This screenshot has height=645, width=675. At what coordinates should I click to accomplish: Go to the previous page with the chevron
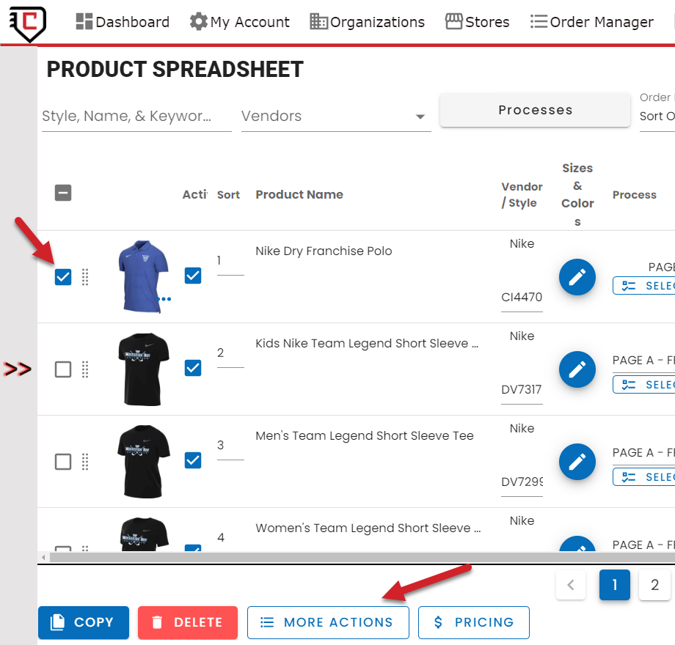[x=571, y=585]
